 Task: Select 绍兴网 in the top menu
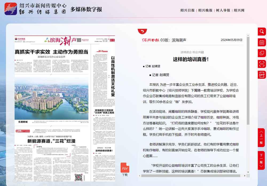238,10
